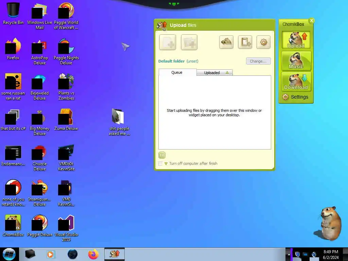Select the Firefox desktop shortcut
Viewport: 348px width, 261px height.
[x=13, y=49]
